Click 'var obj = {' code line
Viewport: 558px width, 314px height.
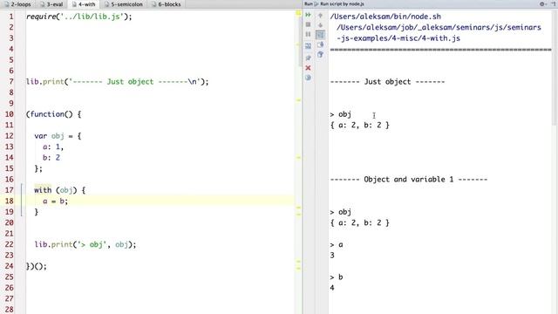[58, 136]
